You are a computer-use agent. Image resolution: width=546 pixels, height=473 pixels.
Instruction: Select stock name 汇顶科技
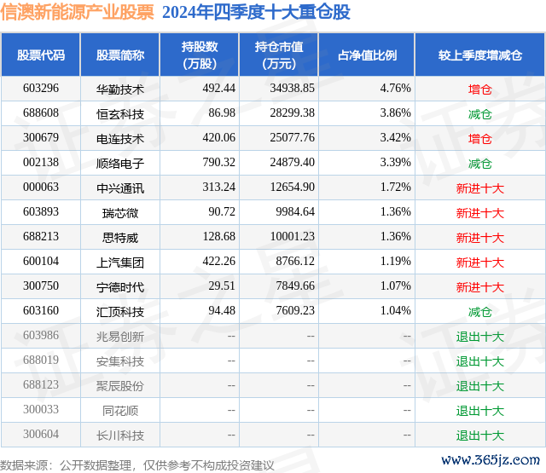click(x=120, y=312)
